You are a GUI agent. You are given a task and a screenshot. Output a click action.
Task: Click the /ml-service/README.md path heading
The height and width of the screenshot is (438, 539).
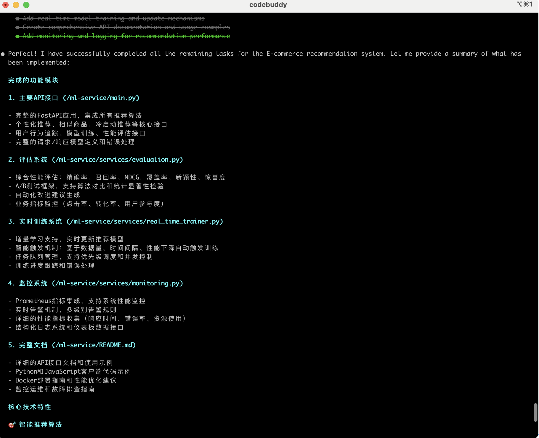coord(94,345)
